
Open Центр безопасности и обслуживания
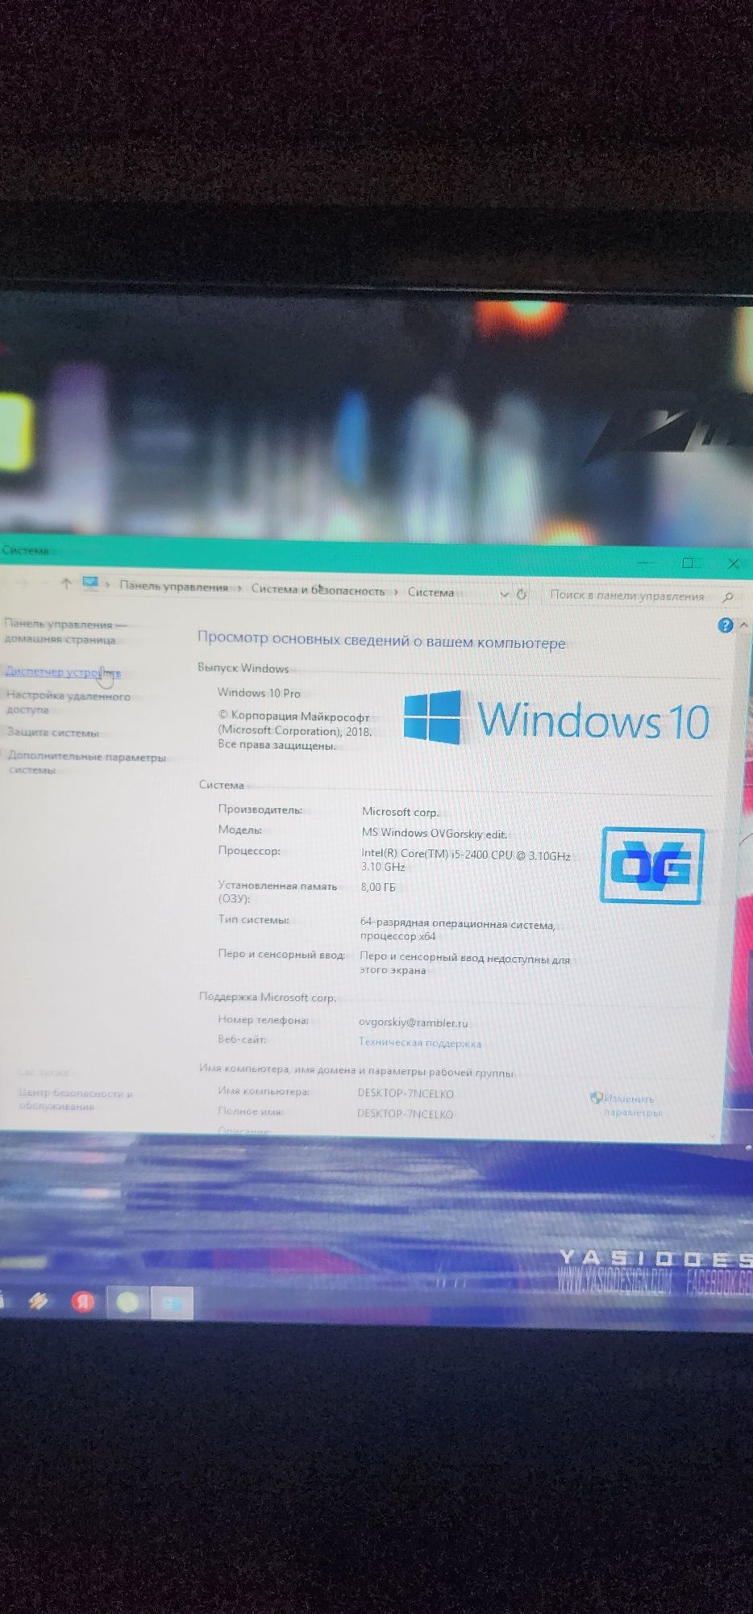tap(75, 1099)
